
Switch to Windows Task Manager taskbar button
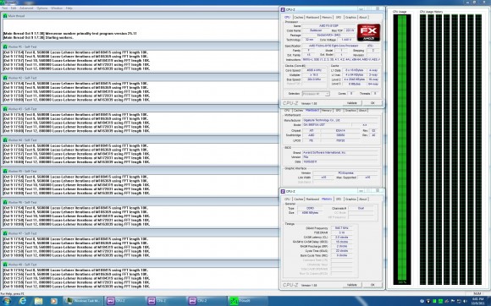tap(83, 301)
